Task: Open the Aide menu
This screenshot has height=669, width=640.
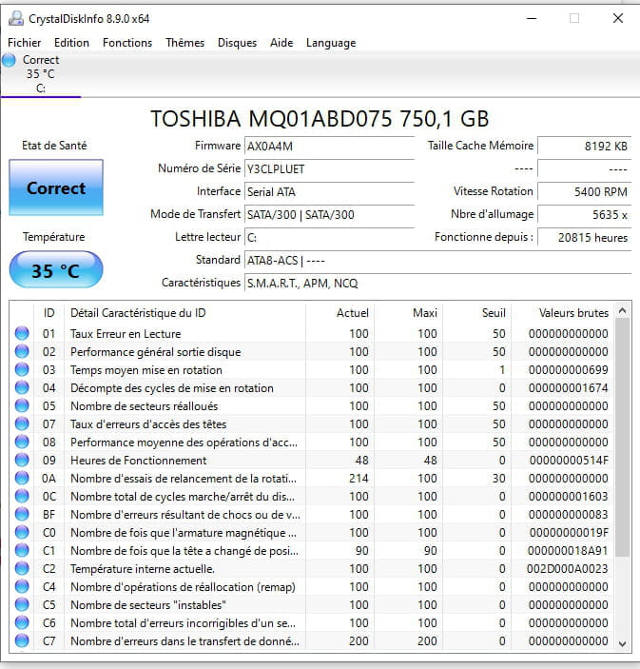Action: pos(281,43)
